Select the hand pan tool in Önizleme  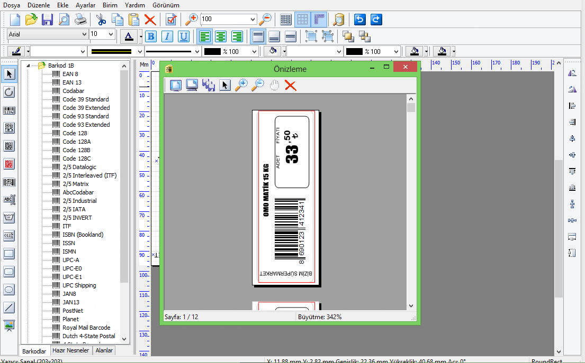click(x=274, y=85)
